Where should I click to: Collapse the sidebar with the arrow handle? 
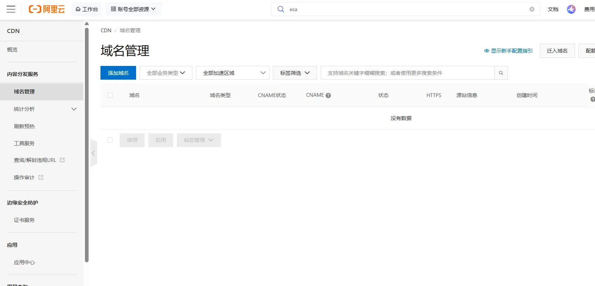(93, 153)
